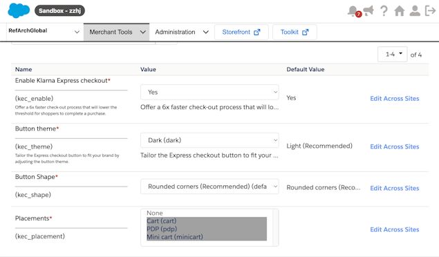Click the (kec_theme) attribute ID text
The image size is (439, 257).
(x=34, y=146)
